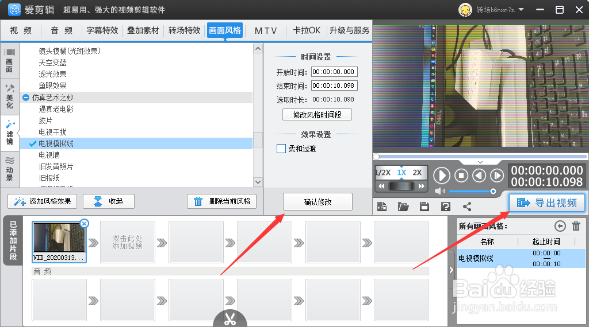Screen dimensions: 589x327
Task: Choose the 天空变蓝 style
Action: click(52, 63)
